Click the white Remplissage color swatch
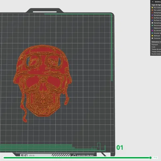The image size is (161, 161). coord(152,23)
